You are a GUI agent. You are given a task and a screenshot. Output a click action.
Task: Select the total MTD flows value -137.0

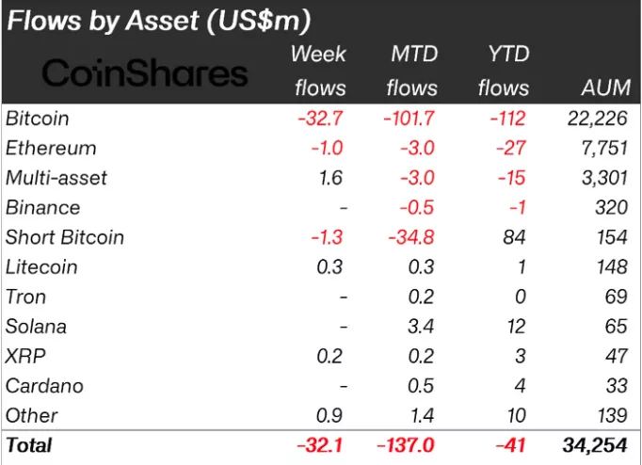pos(408,445)
